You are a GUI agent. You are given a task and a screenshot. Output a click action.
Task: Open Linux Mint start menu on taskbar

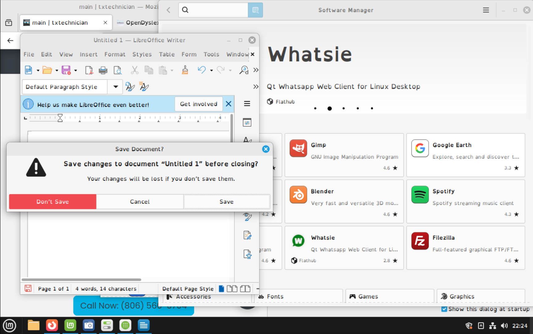(10, 325)
